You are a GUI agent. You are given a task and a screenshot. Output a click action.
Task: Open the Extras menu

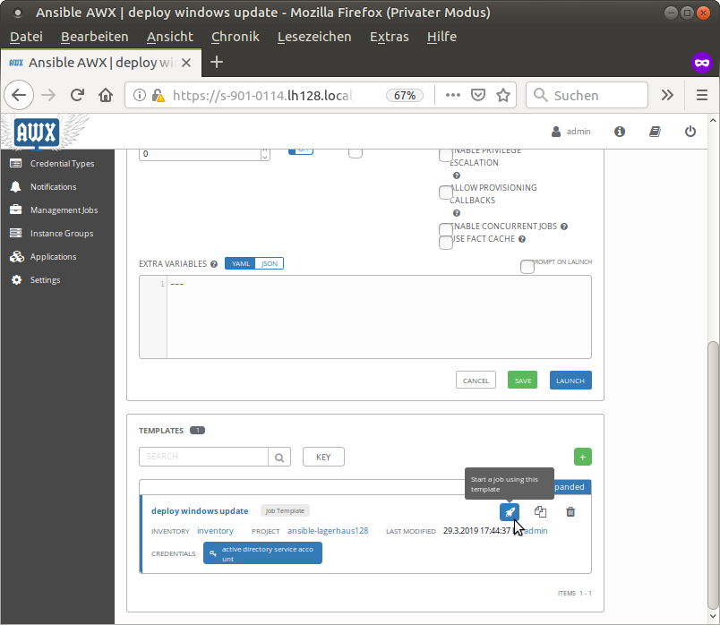pos(390,37)
